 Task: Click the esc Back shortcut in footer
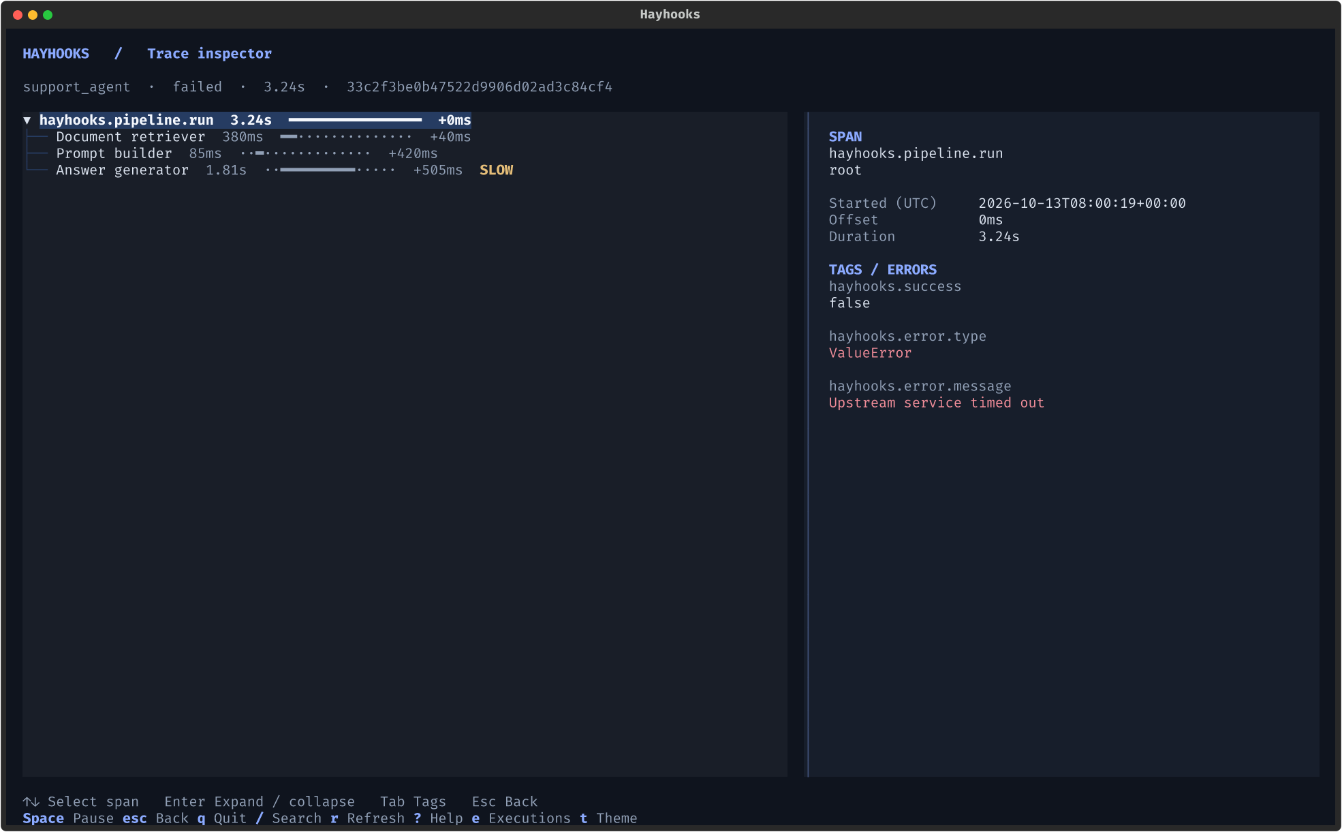coord(155,818)
